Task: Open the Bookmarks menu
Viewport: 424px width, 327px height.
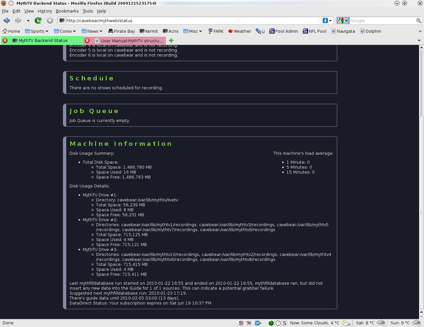Action: point(67,11)
